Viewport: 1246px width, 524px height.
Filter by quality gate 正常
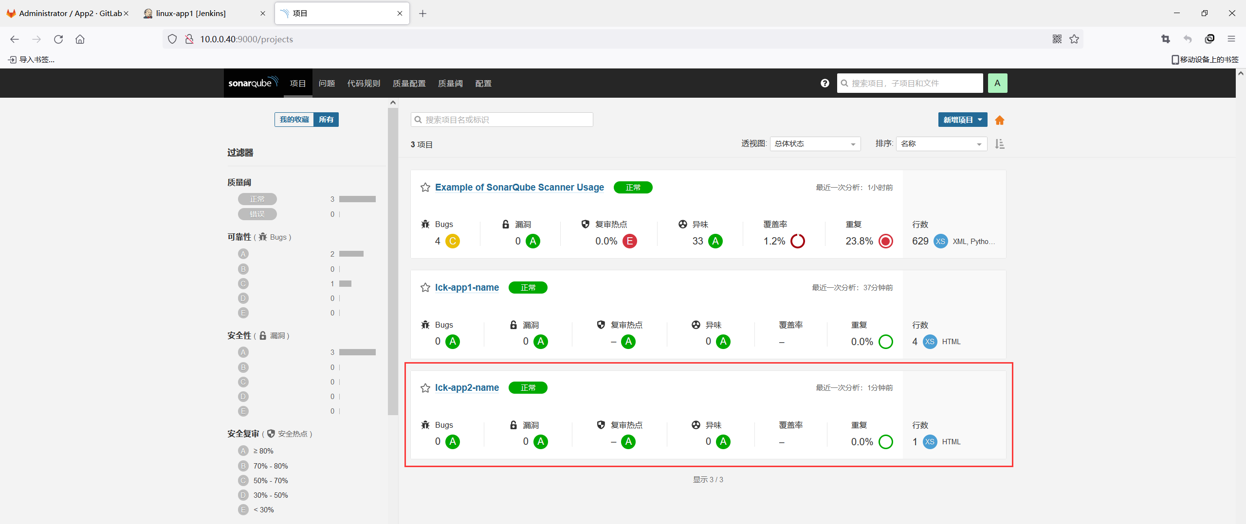(x=257, y=199)
